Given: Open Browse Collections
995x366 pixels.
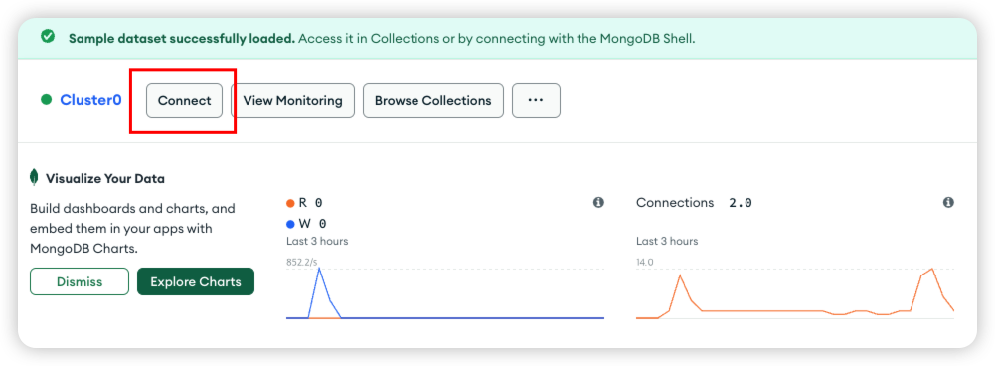Looking at the screenshot, I should point(432,100).
